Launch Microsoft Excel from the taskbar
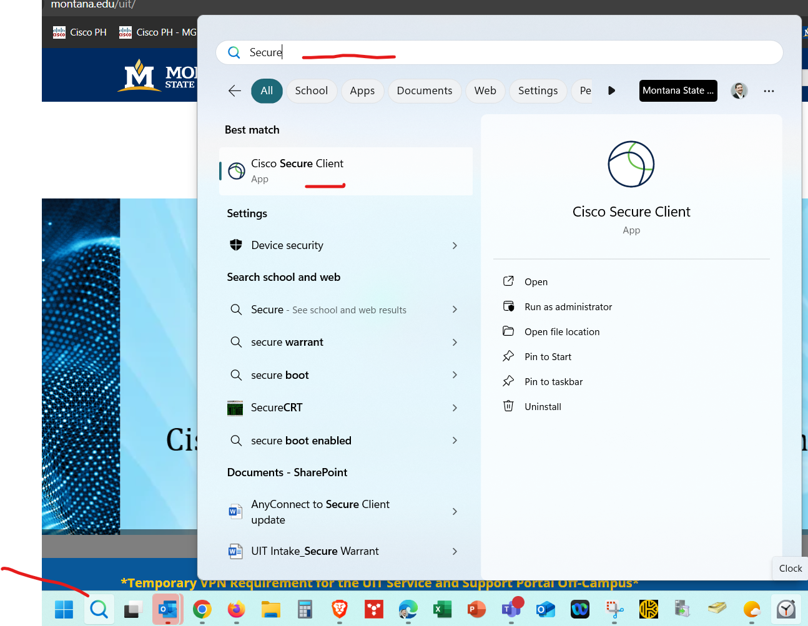The width and height of the screenshot is (808, 626). tap(442, 609)
